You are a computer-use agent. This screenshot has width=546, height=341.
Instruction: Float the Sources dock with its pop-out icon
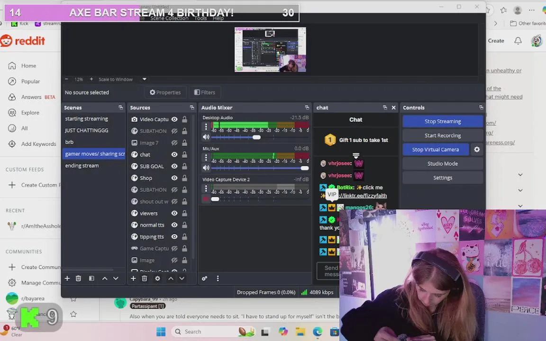[192, 108]
